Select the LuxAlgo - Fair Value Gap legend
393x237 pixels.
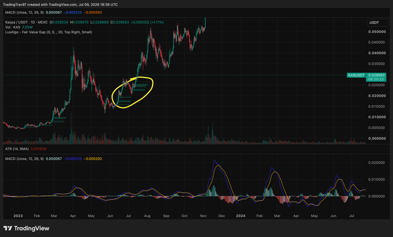(49, 32)
